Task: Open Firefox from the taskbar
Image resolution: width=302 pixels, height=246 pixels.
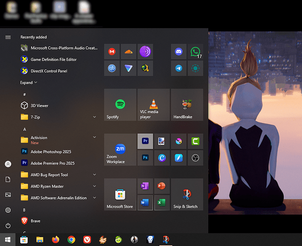Action: (55, 240)
